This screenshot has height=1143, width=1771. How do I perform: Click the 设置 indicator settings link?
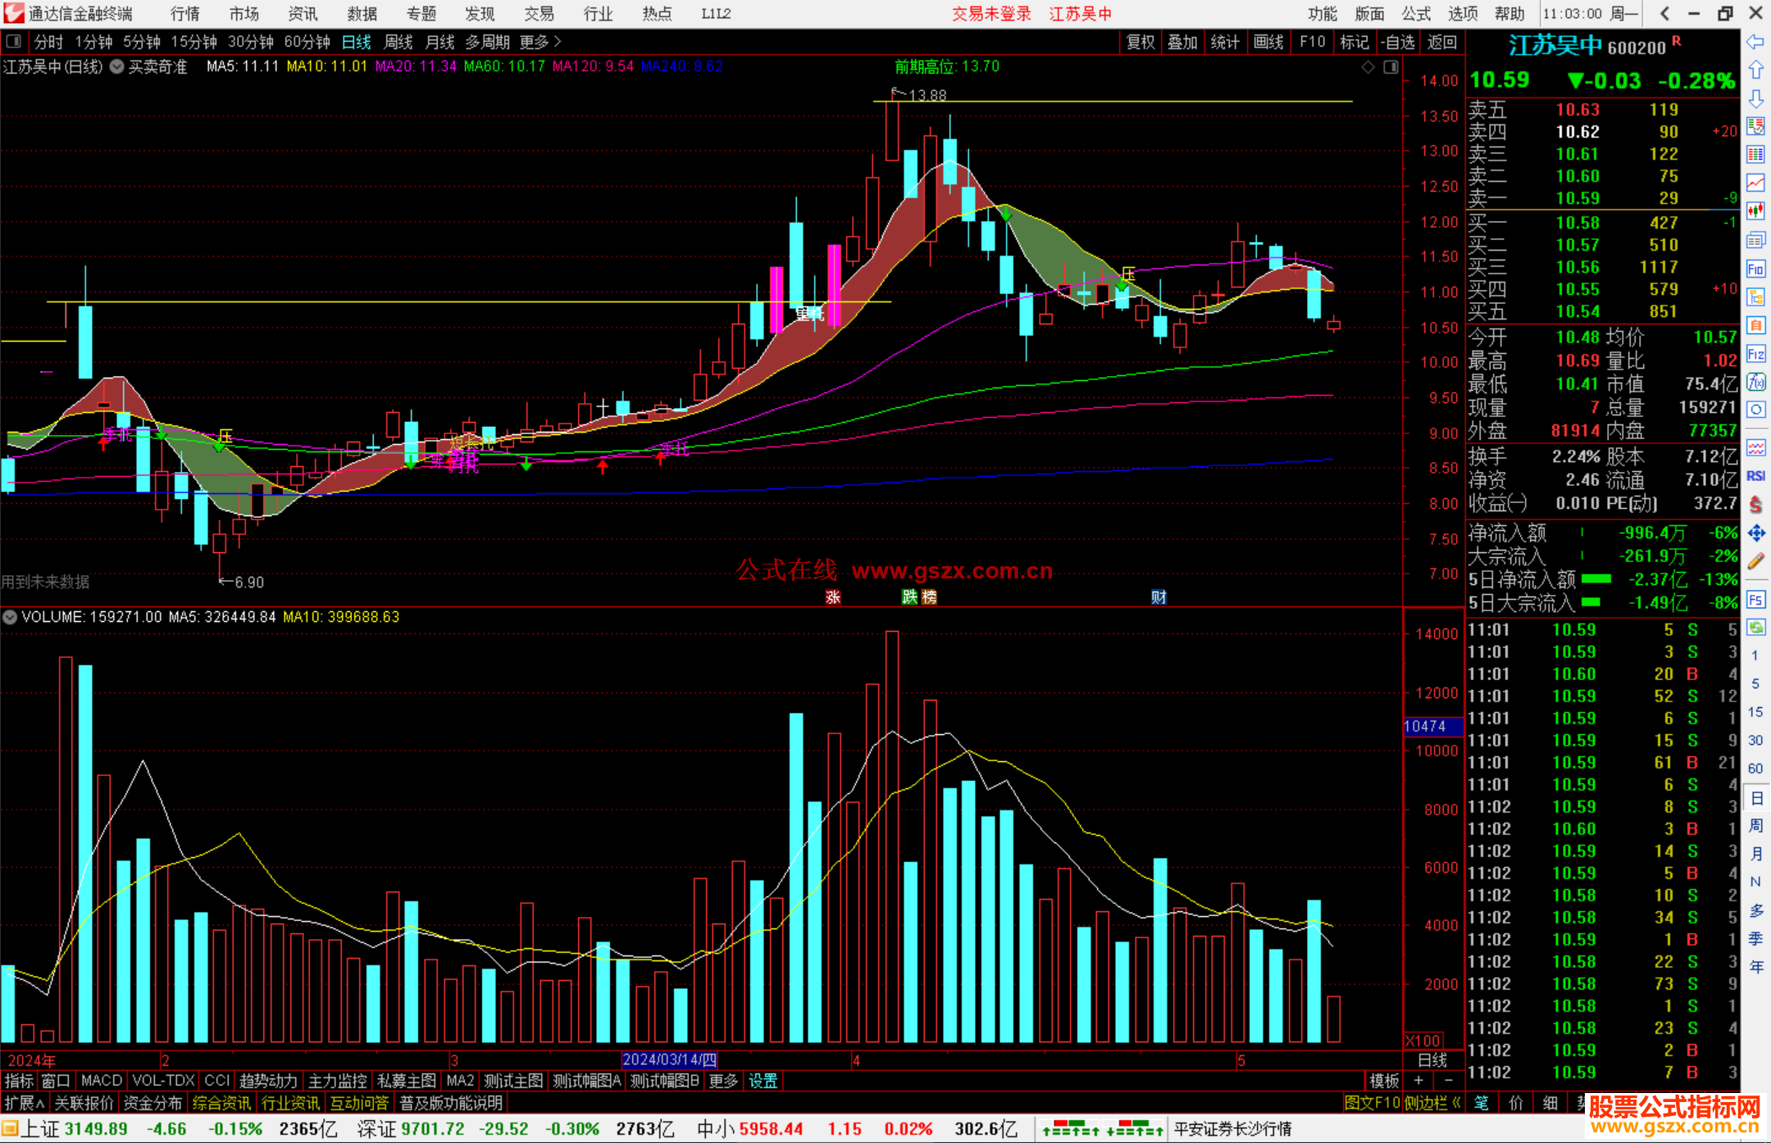pyautogui.click(x=763, y=1081)
